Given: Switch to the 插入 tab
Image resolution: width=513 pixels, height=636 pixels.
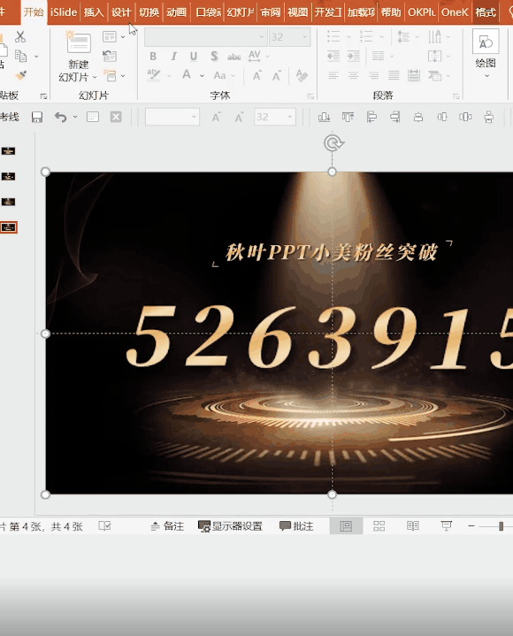Looking at the screenshot, I should (94, 12).
